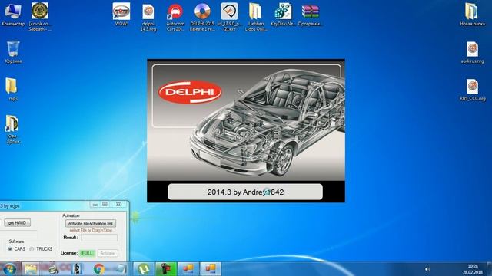This screenshot has width=492, height=276.
Task: Open the Программы WinRAR archive
Action: point(310,15)
